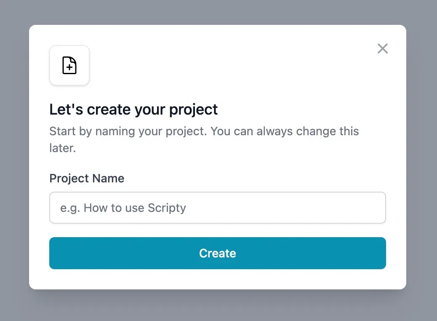
Task: Click the gray X at dialog corner
Action: pyautogui.click(x=382, y=48)
